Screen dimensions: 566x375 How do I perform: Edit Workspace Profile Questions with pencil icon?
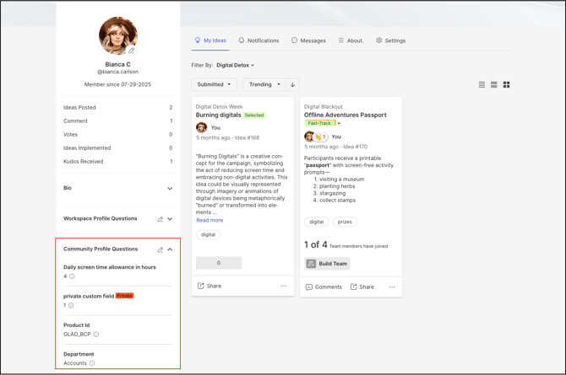(x=160, y=219)
